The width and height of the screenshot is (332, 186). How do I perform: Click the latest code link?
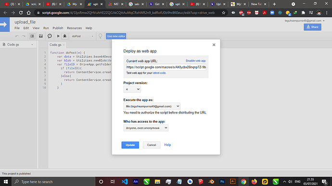click(159, 73)
